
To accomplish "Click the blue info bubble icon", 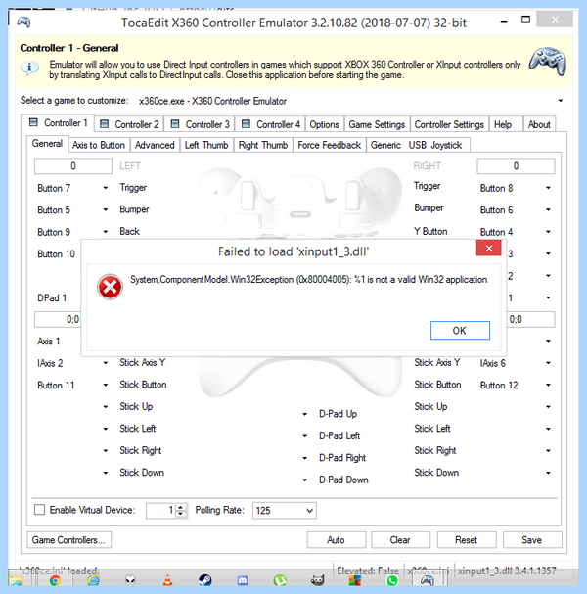I will [29, 69].
